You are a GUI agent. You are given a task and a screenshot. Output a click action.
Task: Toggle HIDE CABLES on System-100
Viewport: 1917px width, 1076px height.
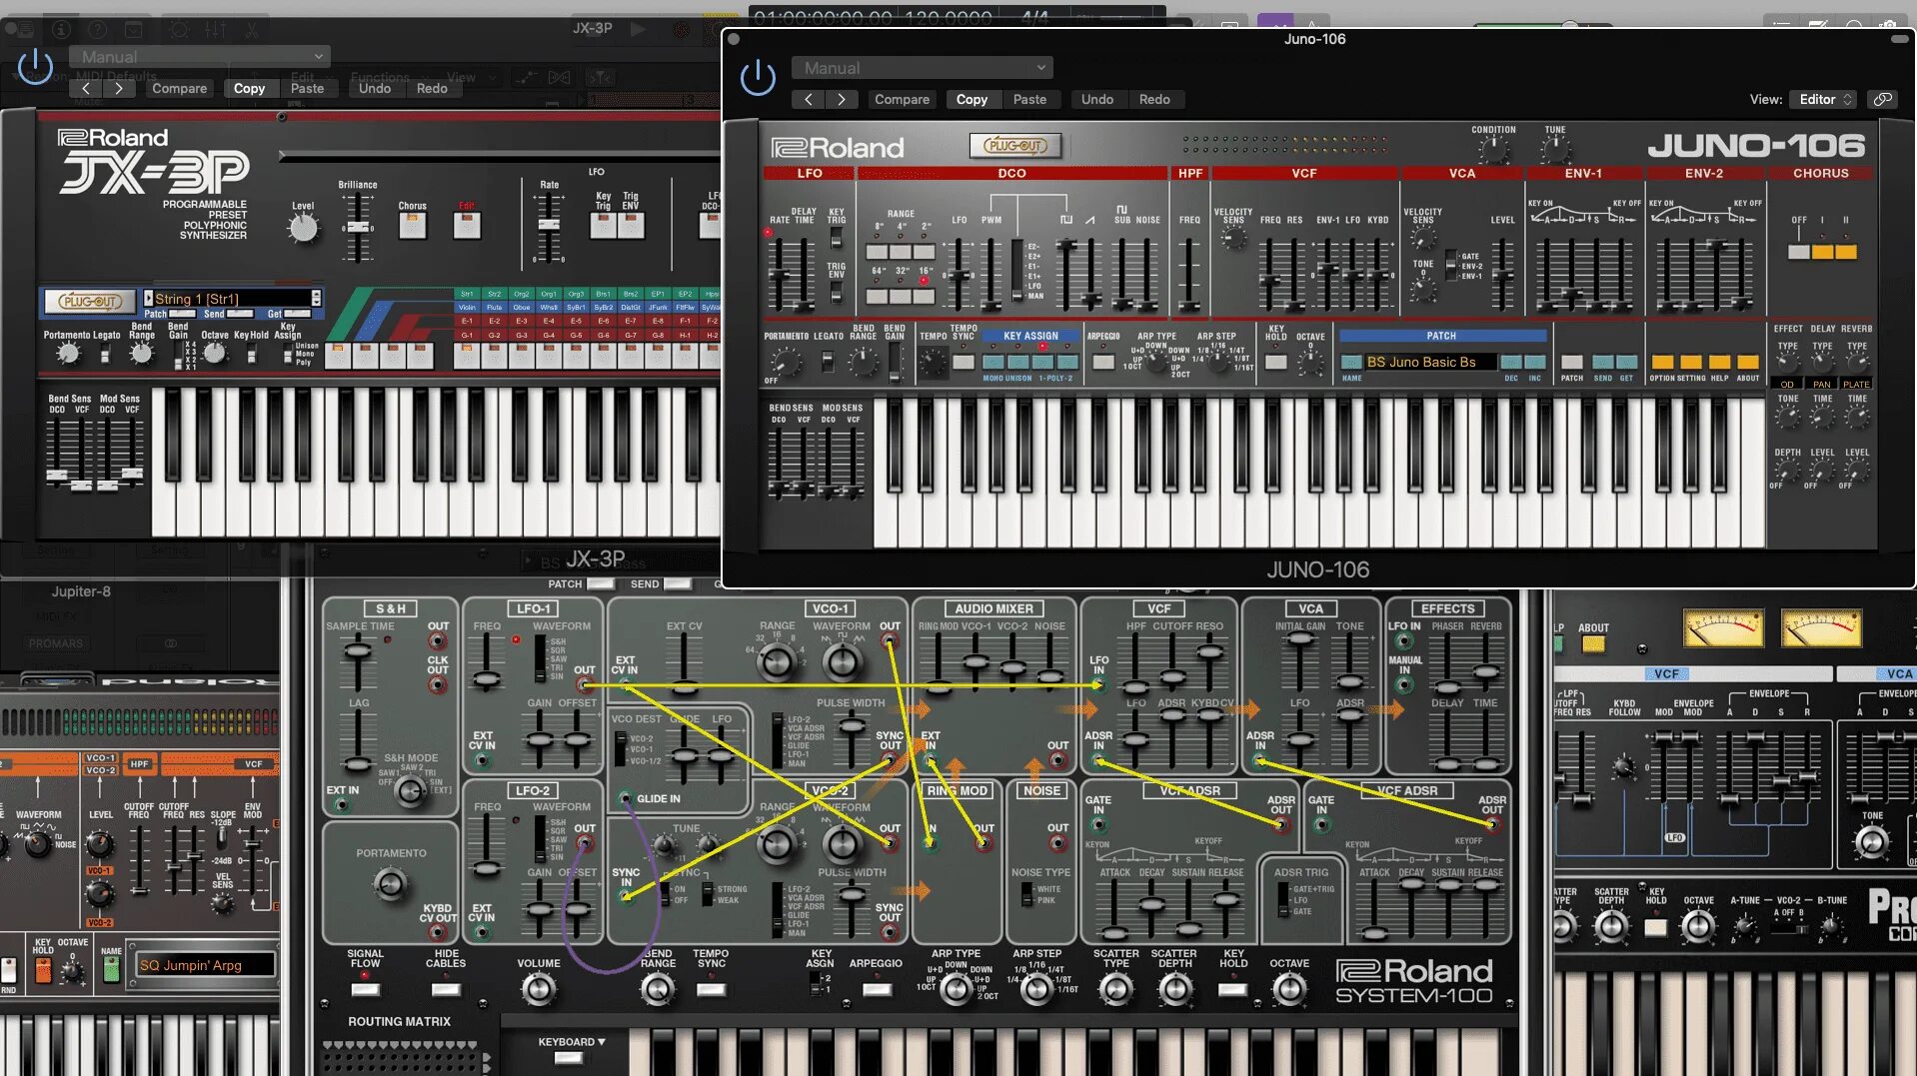pyautogui.click(x=446, y=990)
